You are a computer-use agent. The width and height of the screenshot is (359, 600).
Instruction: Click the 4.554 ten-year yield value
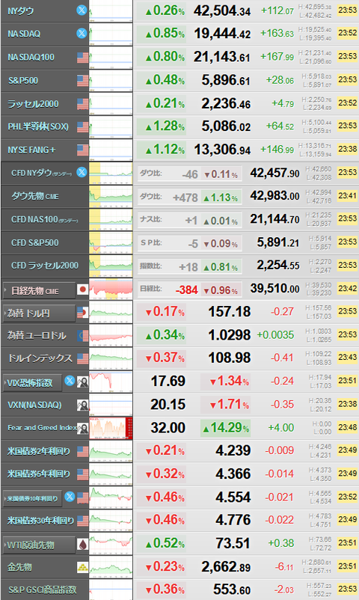coord(233,497)
